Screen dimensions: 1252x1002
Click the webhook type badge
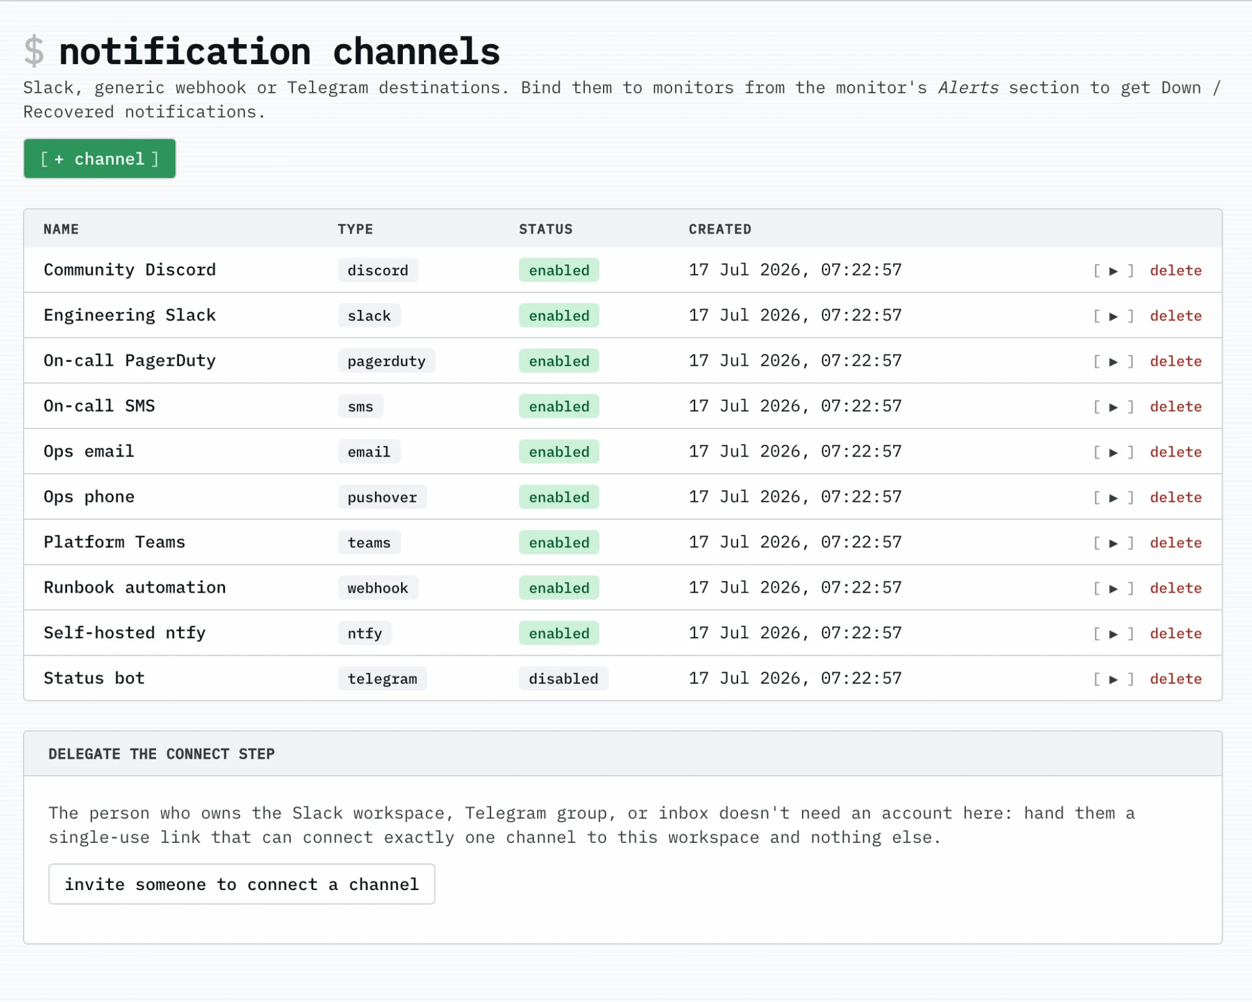click(378, 588)
